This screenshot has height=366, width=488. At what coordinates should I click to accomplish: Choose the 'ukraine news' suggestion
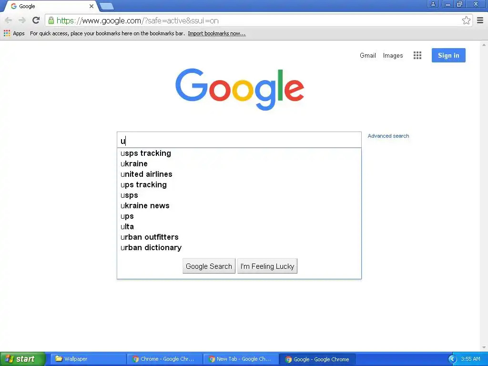(x=239, y=206)
